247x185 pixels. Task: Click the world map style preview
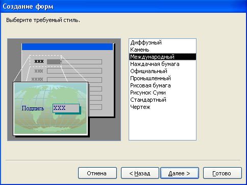tap(51, 109)
